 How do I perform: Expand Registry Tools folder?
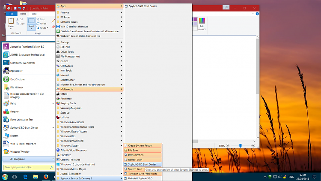[89, 103]
